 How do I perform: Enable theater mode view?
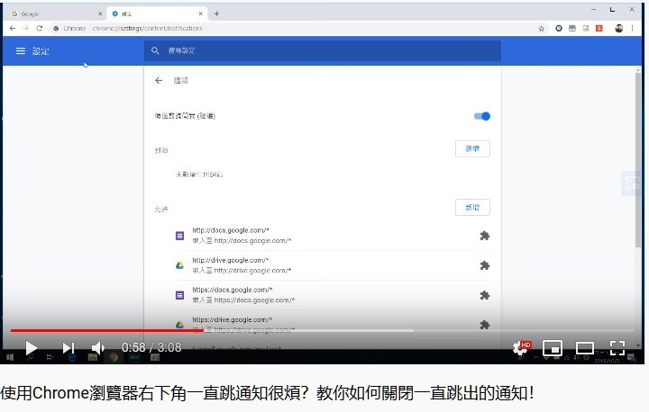pyautogui.click(x=585, y=348)
